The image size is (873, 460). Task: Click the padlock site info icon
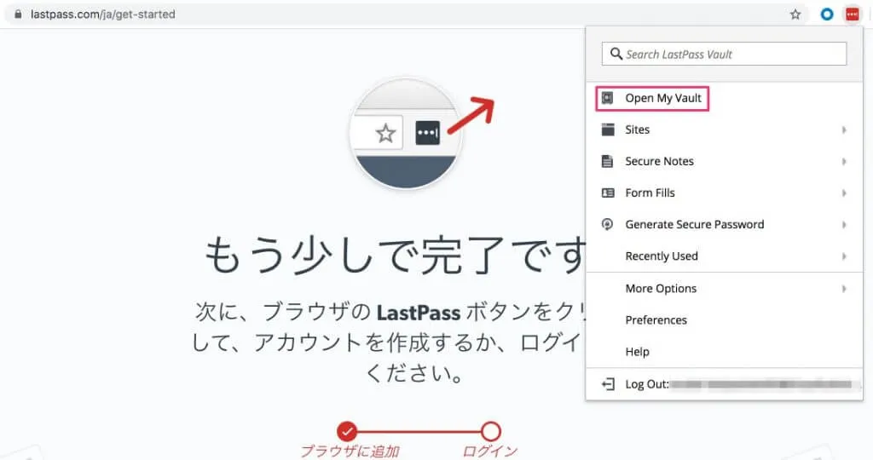click(18, 14)
